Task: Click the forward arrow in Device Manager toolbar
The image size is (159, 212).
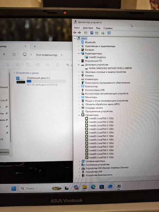Action: [x=79, y=33]
